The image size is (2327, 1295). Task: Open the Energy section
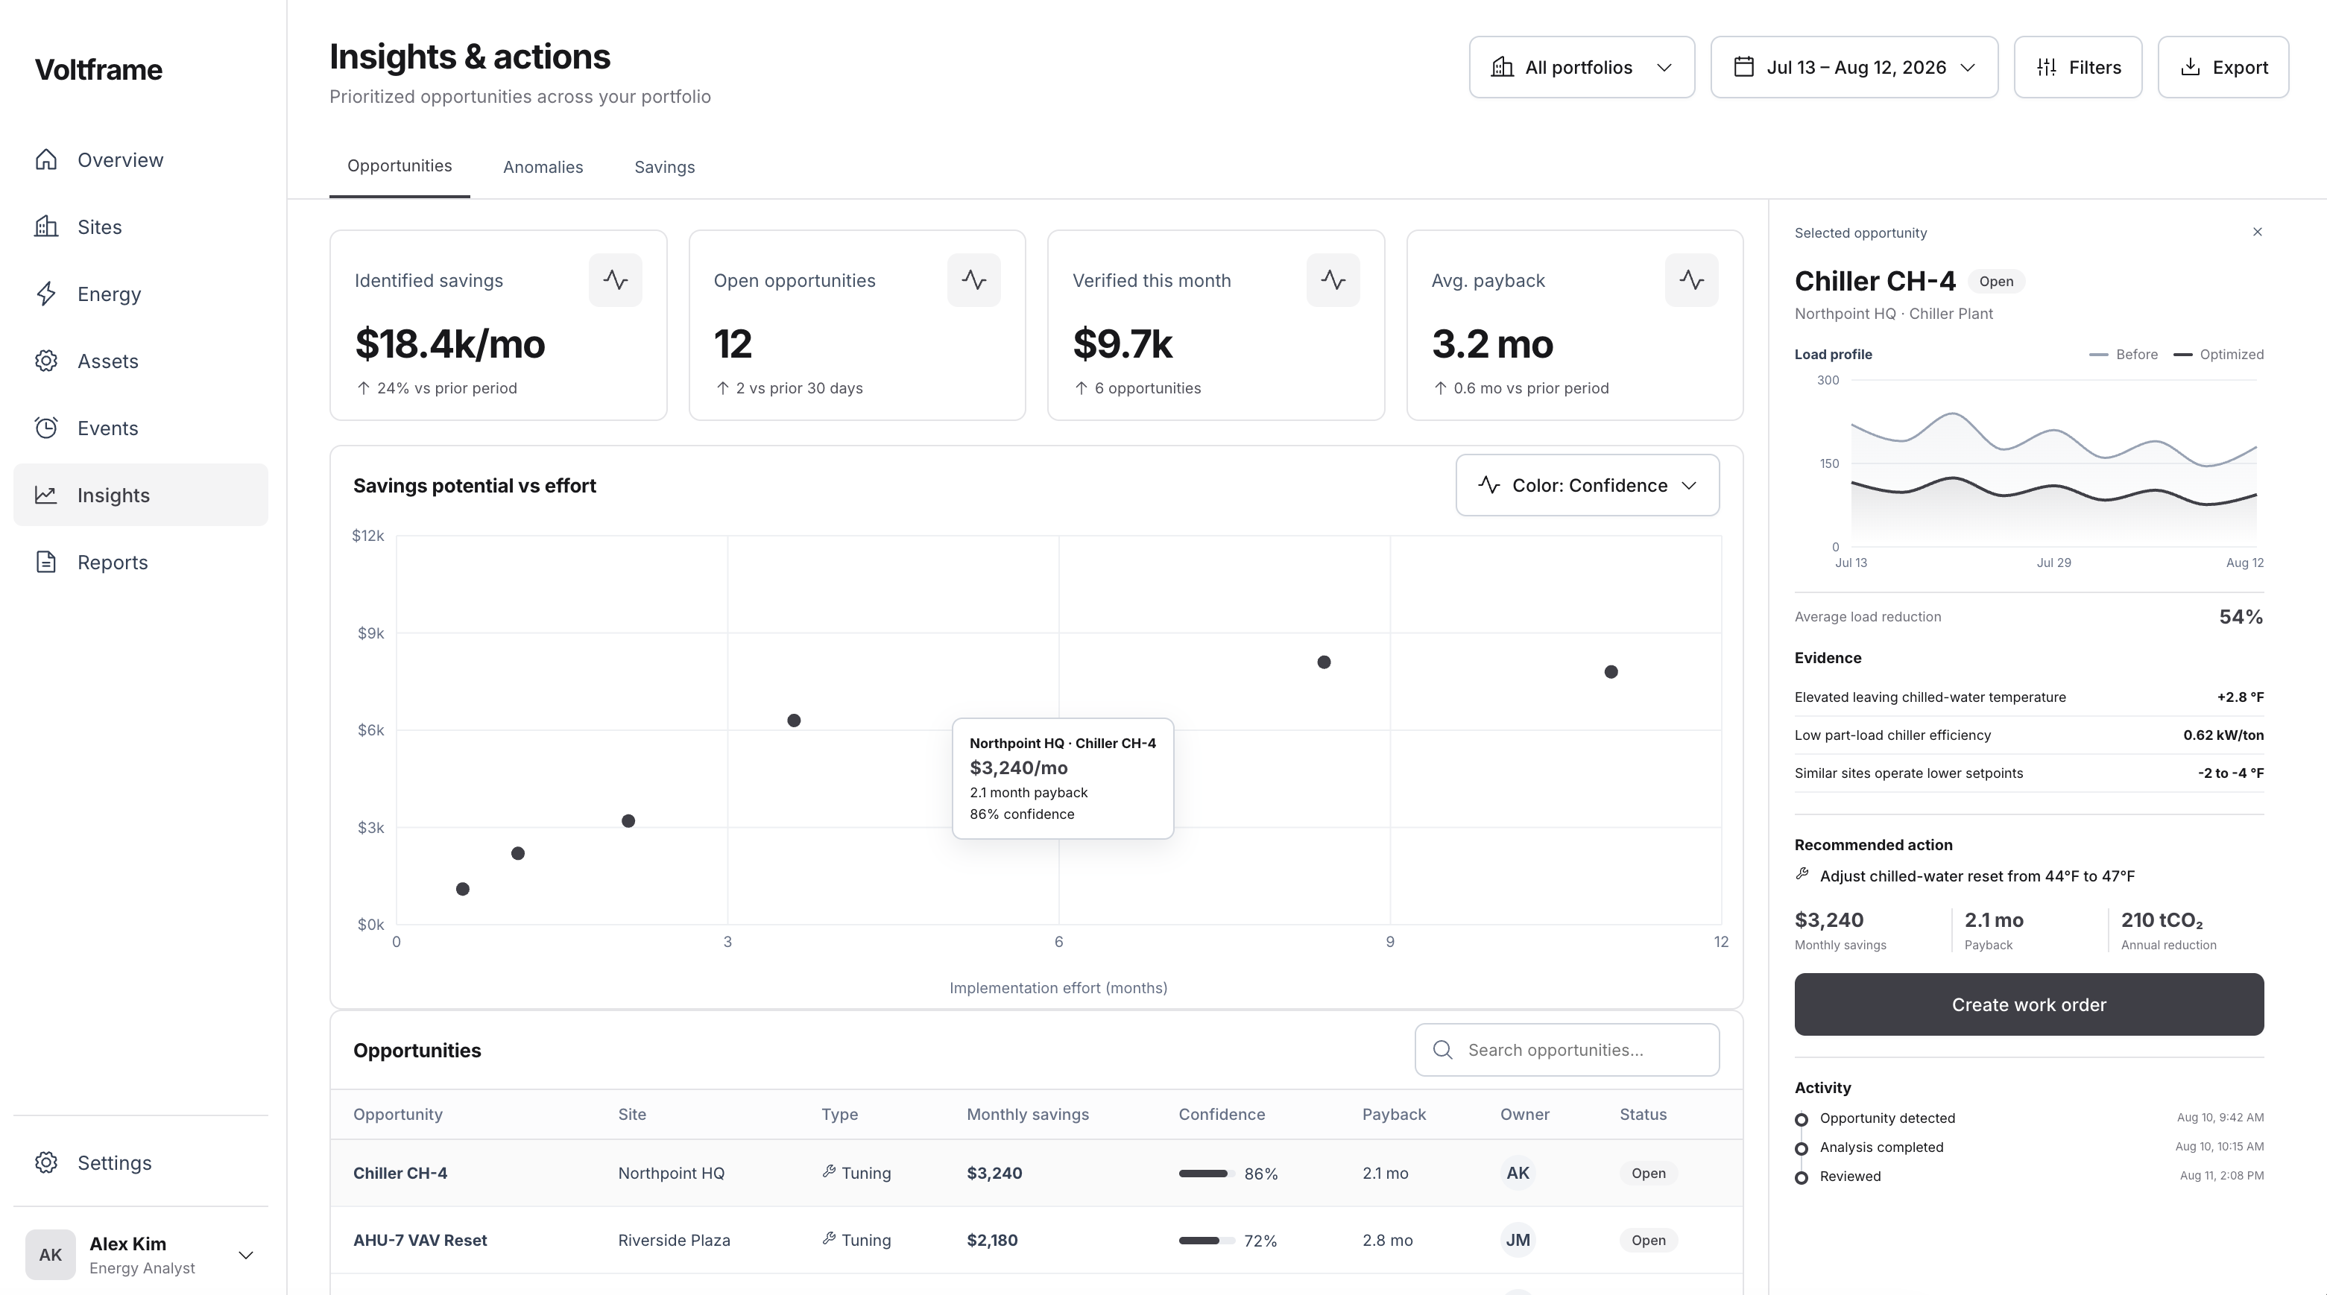140,294
